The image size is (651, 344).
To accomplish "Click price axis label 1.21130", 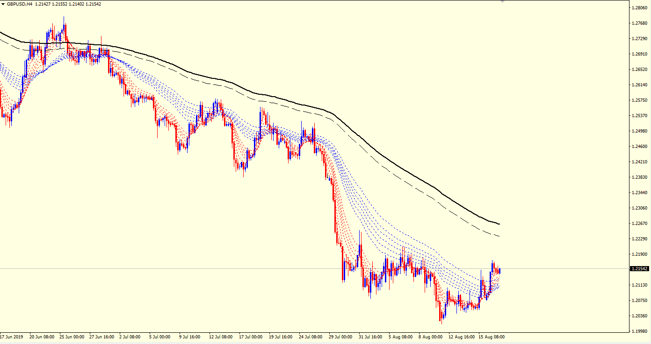I will coord(639,285).
